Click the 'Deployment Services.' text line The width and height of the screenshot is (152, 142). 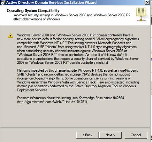(x=33, y=90)
